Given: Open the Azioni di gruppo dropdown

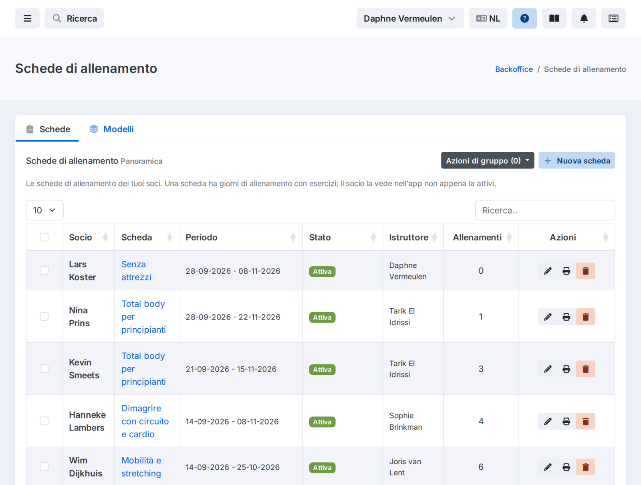Looking at the screenshot, I should click(x=488, y=160).
